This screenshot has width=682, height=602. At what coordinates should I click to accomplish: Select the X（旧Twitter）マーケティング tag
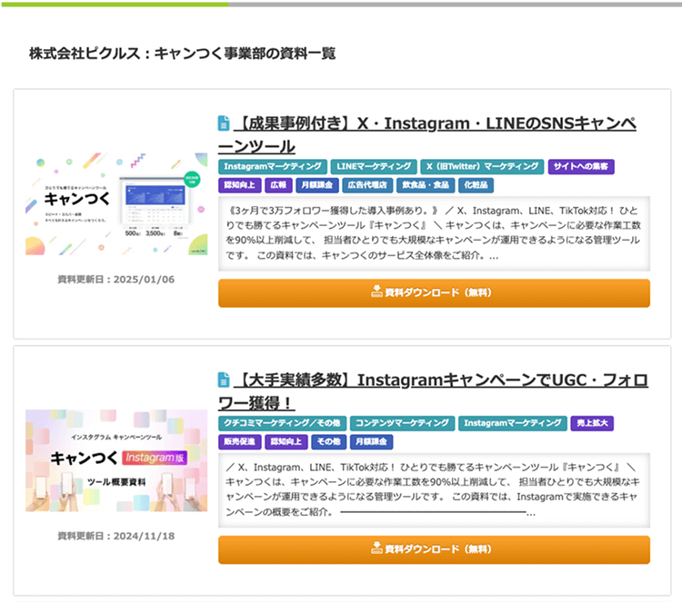(x=482, y=167)
